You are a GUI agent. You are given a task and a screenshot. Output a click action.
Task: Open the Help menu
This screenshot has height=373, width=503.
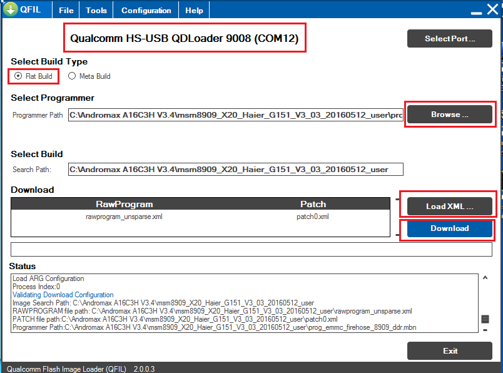click(194, 10)
